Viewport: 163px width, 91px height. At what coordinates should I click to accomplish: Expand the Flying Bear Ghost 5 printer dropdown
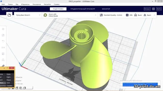point(28,15)
